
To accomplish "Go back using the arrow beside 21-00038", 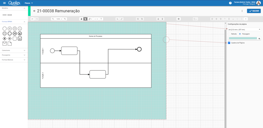I will pos(35,11).
